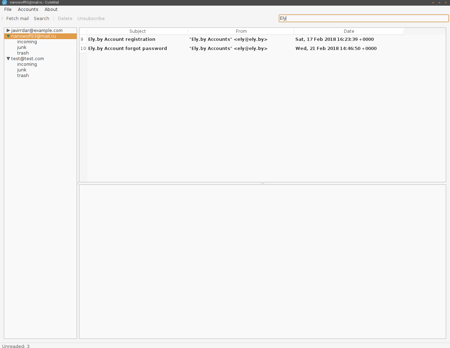Viewport: 450px width, 348px height.
Task: Click the sender of the Account registration message
Action: click(229, 39)
